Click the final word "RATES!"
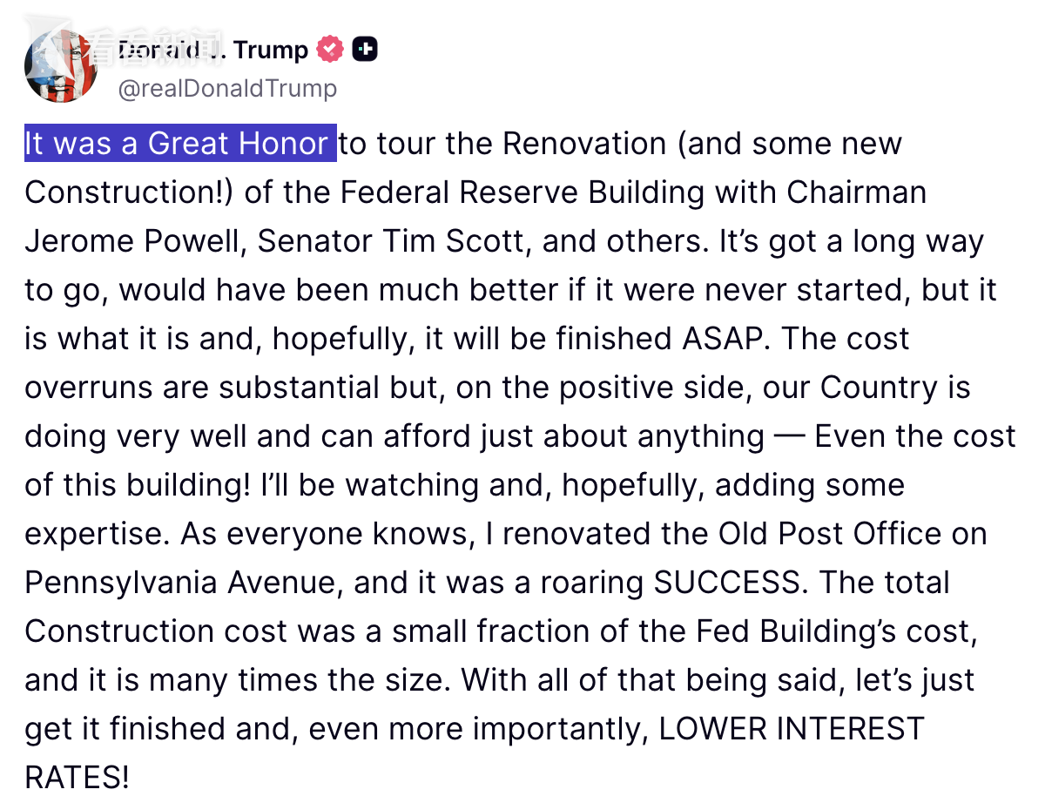Viewport: 1045px width, 803px height. tap(77, 777)
